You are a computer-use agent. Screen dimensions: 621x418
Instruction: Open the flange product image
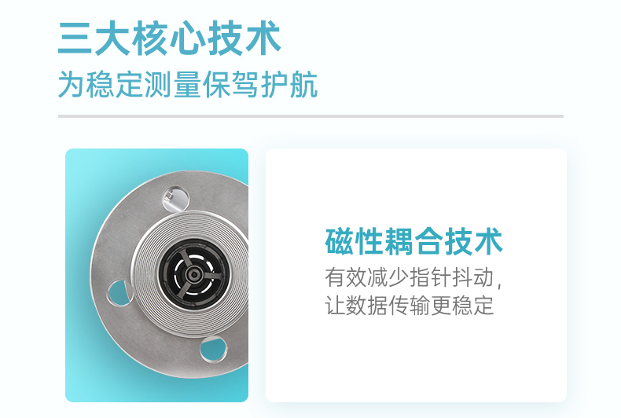[157, 275]
